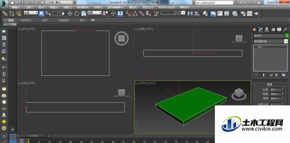Open the modifier list '修改器列表' dropdown
This screenshot has width=290, height=143.
pos(271,41)
